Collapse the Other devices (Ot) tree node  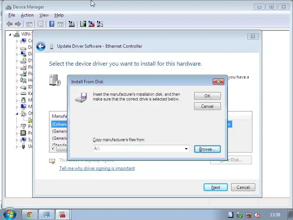pos(17,114)
